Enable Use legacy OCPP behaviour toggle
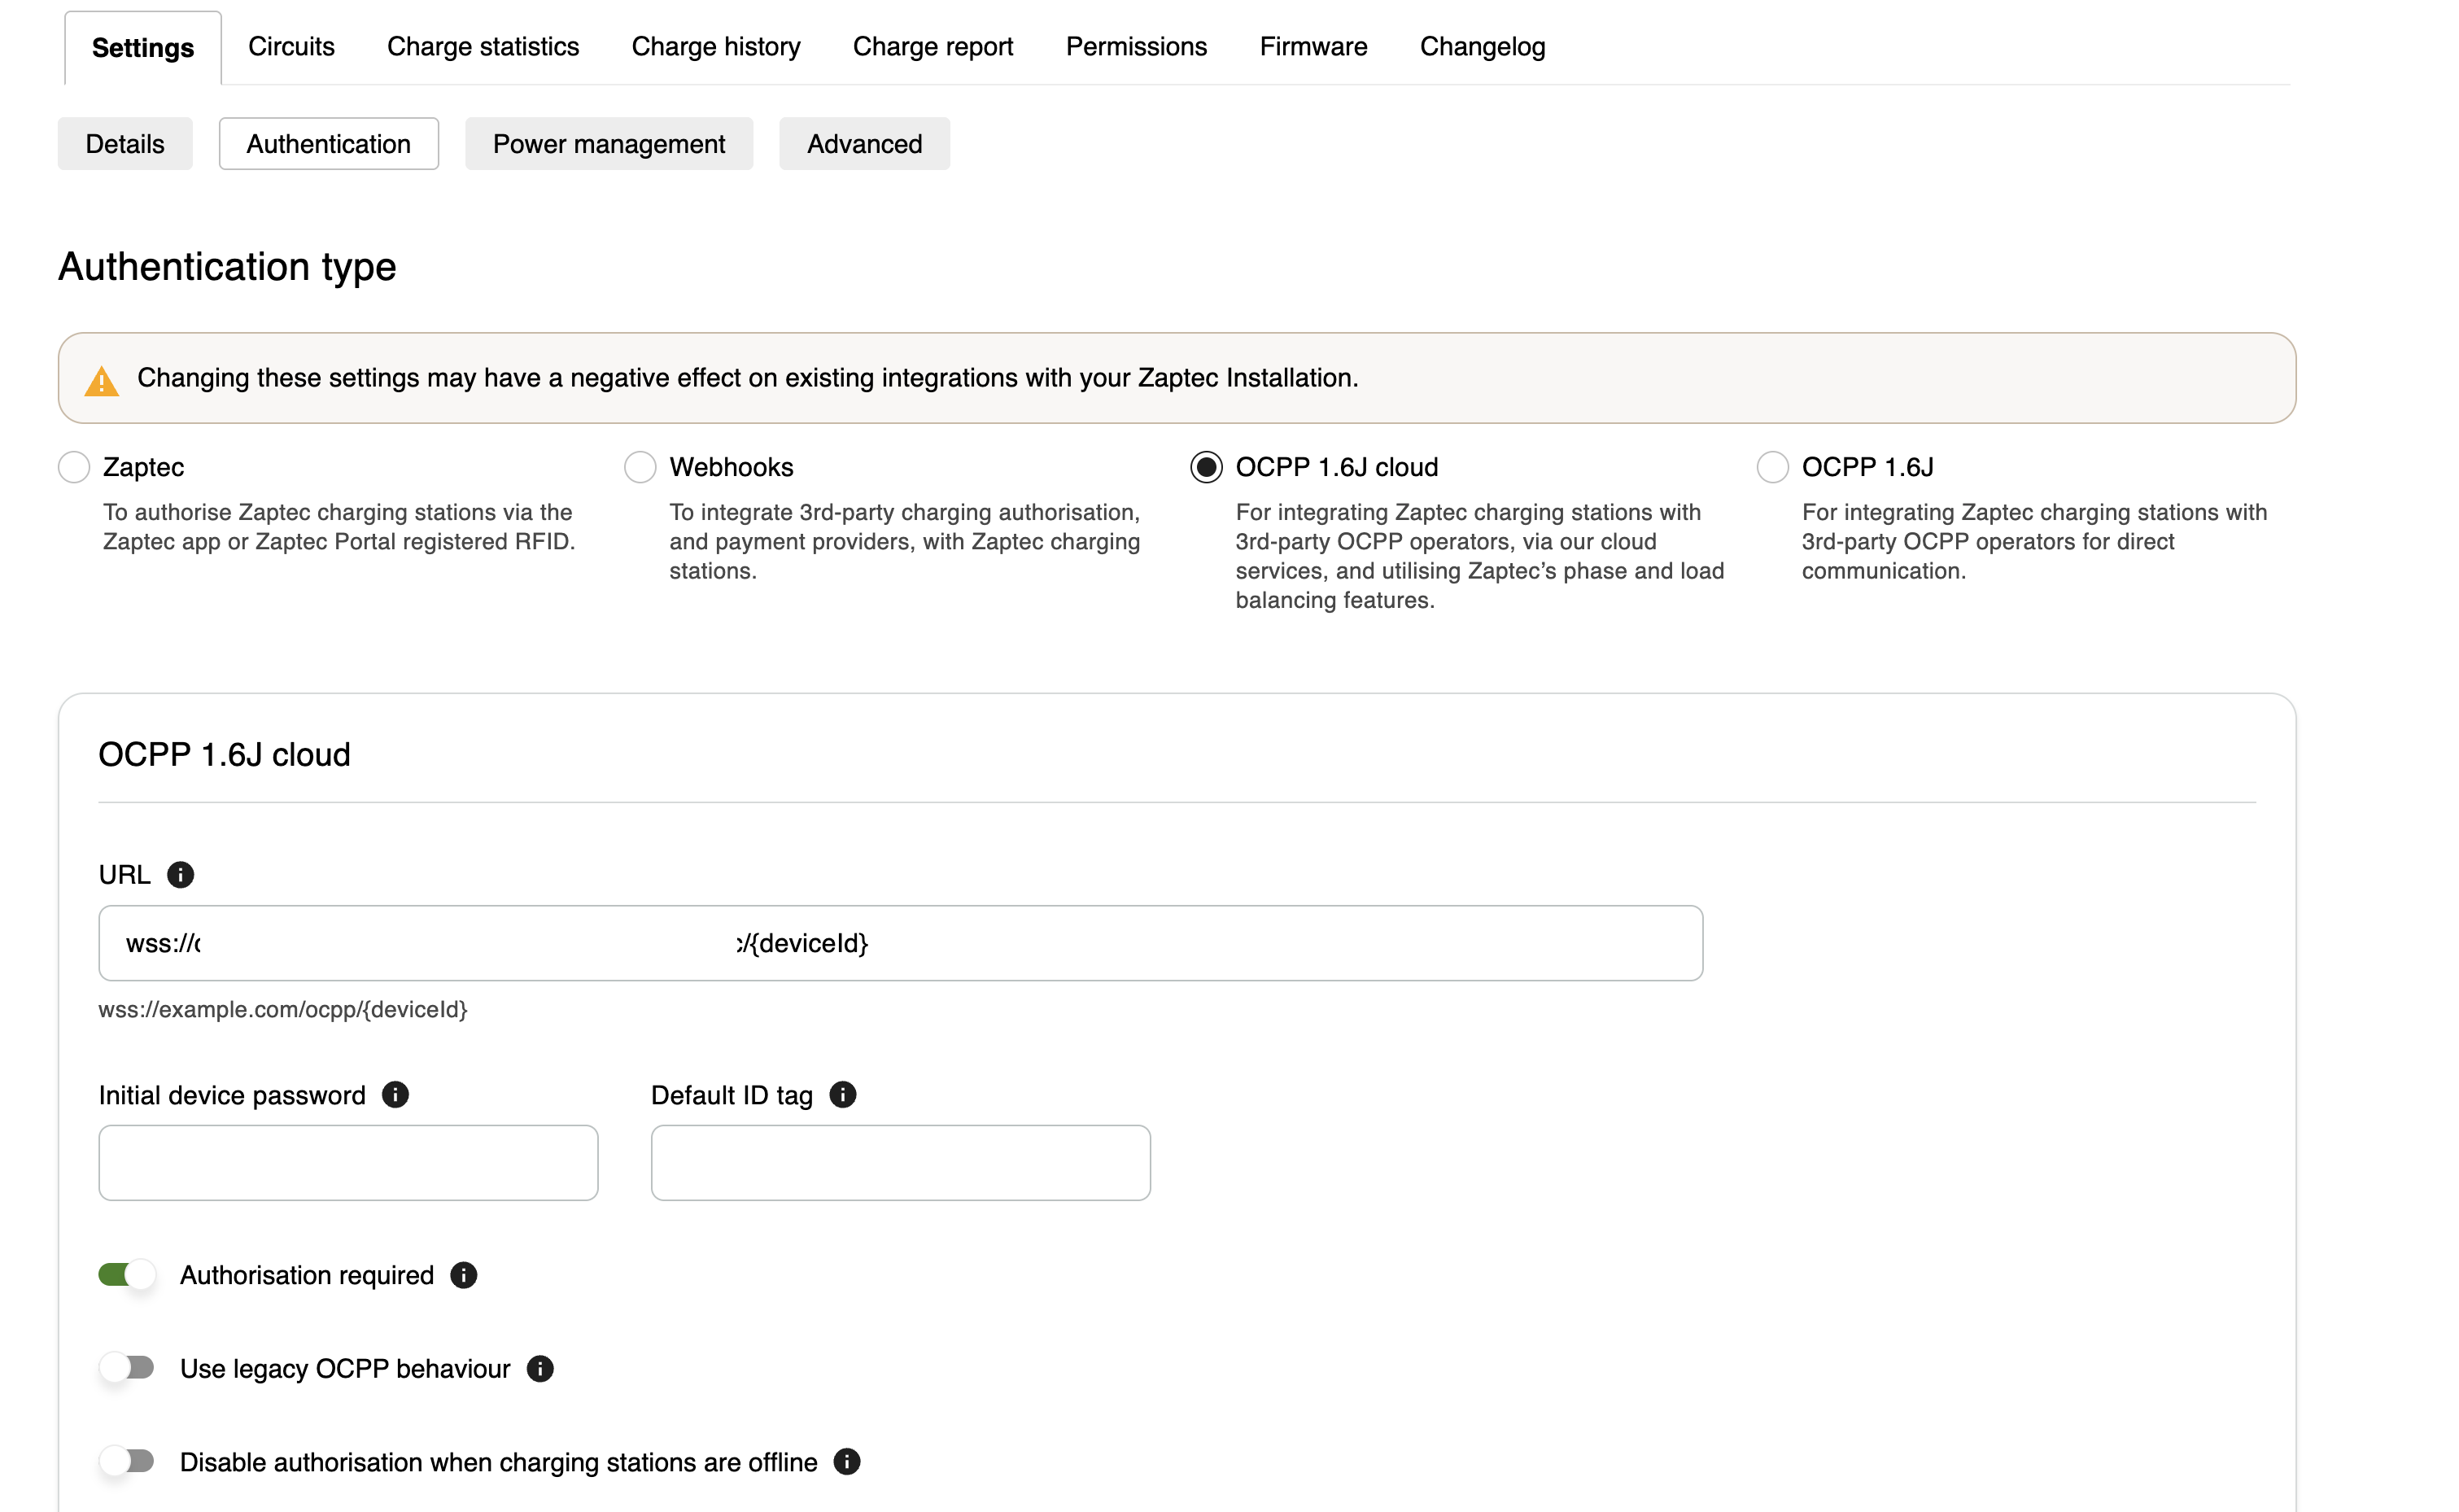Image resolution: width=2459 pixels, height=1512 pixels. click(127, 1368)
